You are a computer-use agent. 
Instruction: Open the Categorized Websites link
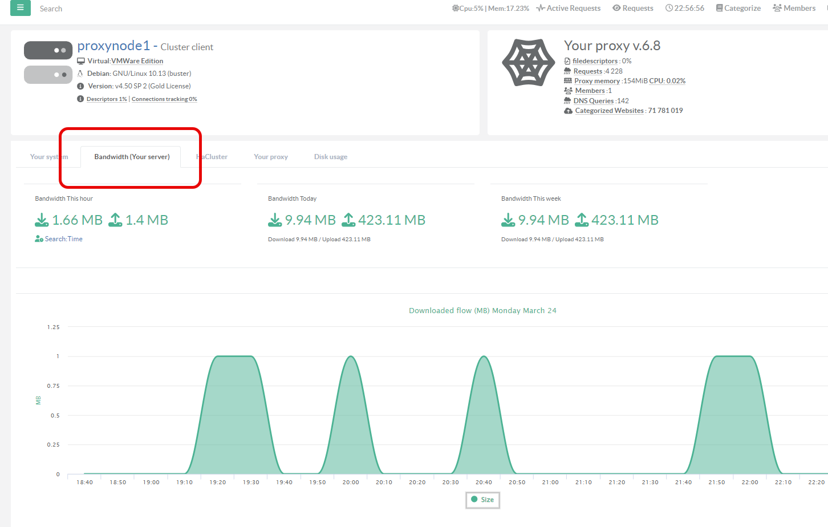pyautogui.click(x=609, y=111)
